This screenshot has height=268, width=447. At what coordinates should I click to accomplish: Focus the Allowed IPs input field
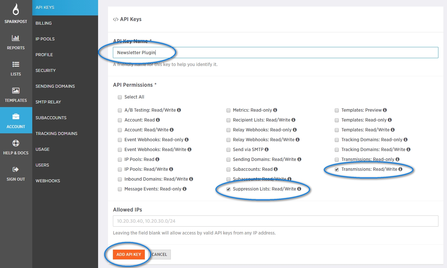click(x=275, y=221)
